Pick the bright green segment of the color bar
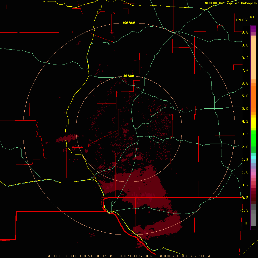Image resolution: width=258 pixels, height=258 pixels. click(253, 138)
